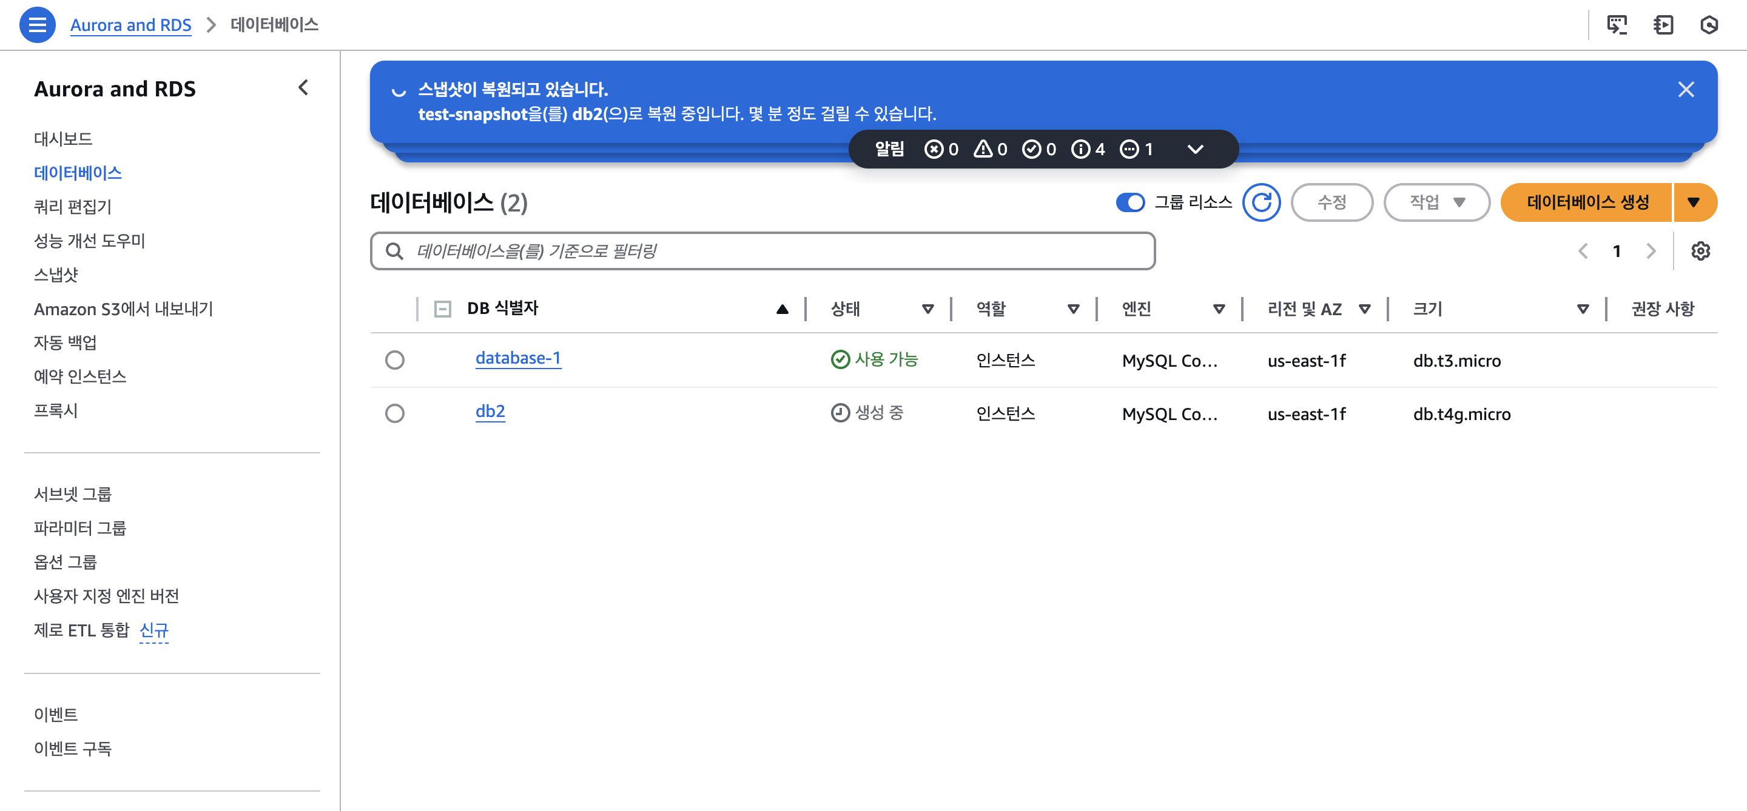Select the db2 radio button
Image resolution: width=1747 pixels, height=811 pixels.
pos(395,413)
